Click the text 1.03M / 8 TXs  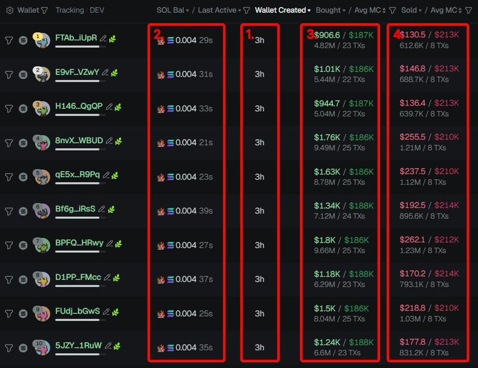pos(423,319)
